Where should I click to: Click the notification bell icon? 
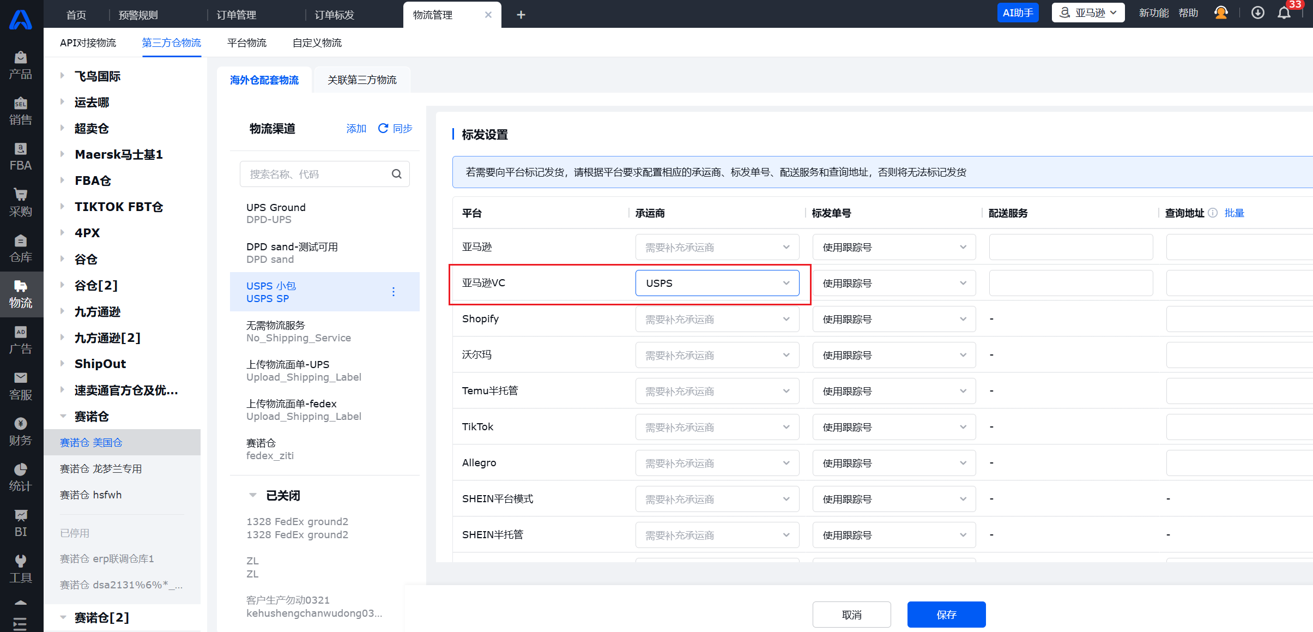pos(1284,13)
